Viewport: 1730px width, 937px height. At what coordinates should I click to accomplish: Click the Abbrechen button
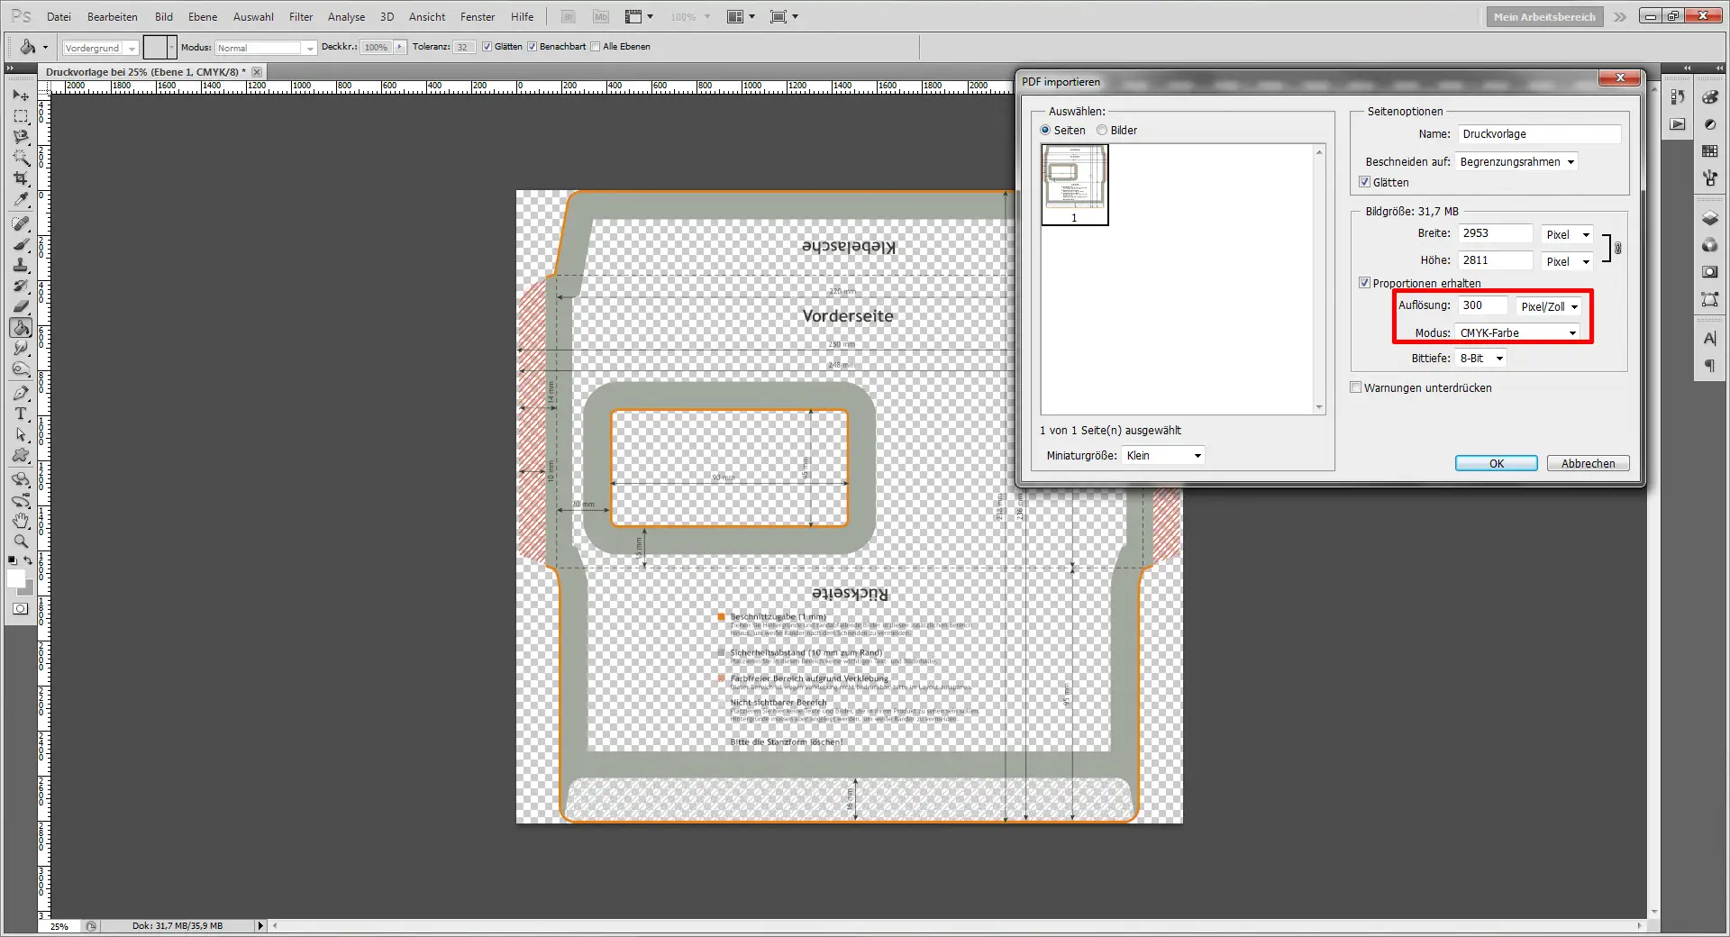1588,463
